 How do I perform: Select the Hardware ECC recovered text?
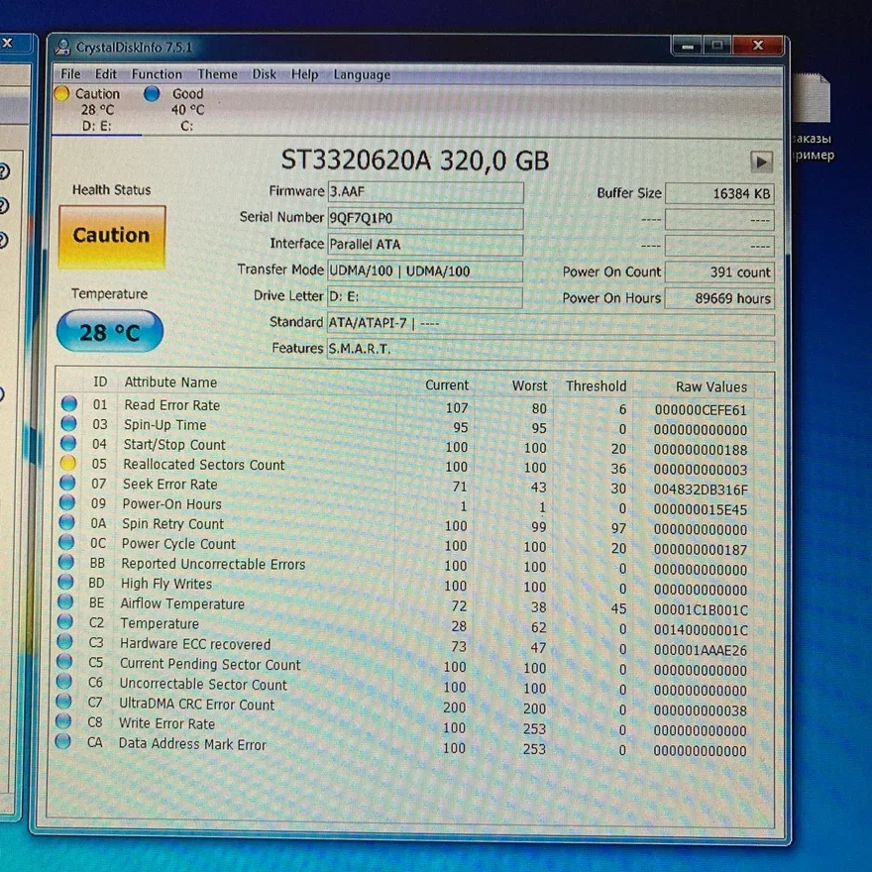(x=195, y=644)
